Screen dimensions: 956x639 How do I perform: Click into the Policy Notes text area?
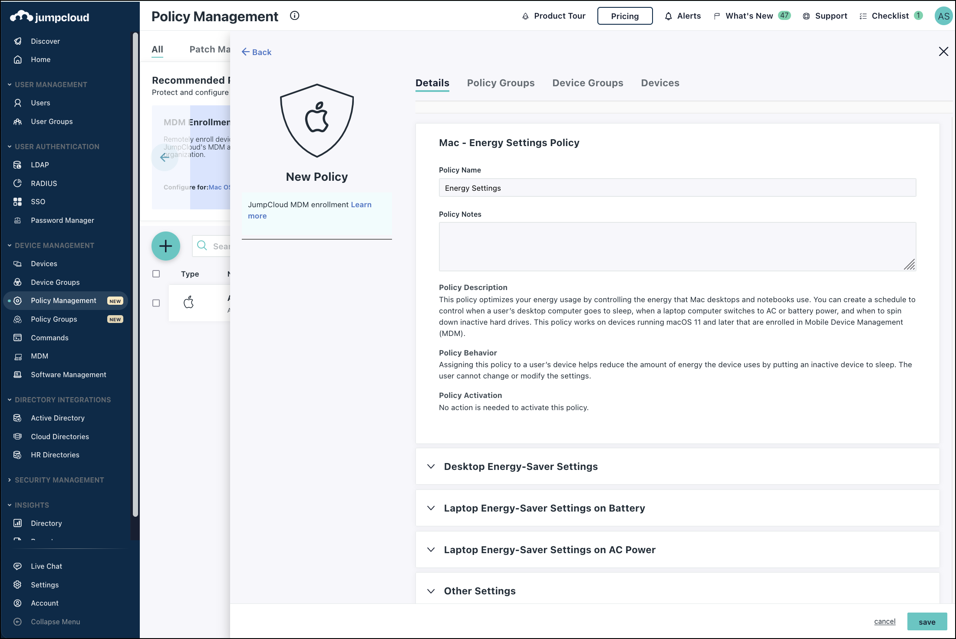tap(677, 246)
